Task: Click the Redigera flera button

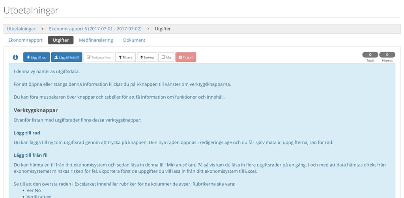Action: click(x=99, y=57)
